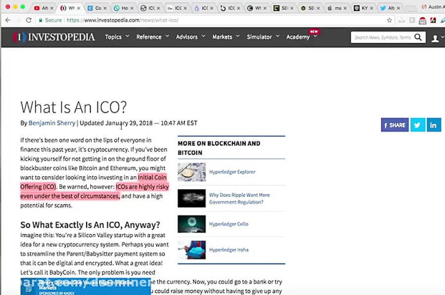Image resolution: width=445 pixels, height=295 pixels.
Task: Open the user account icon in Investopedia header
Action: point(435,38)
